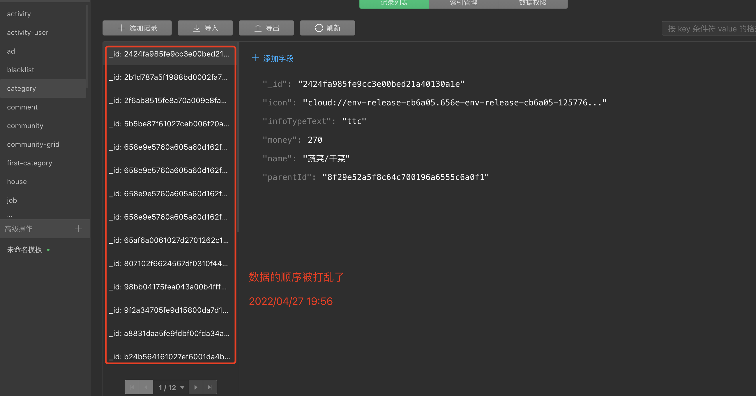756x396 pixels.
Task: Click the plus icon on Add Record
Action: 121,28
